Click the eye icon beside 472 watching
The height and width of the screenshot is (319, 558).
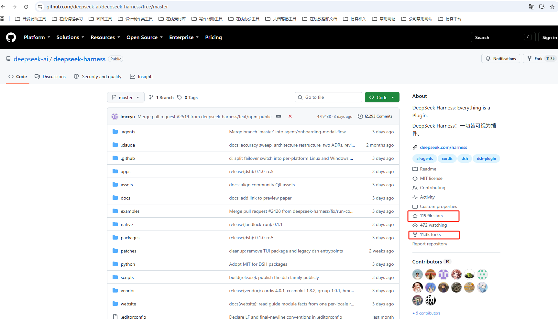pyautogui.click(x=415, y=225)
